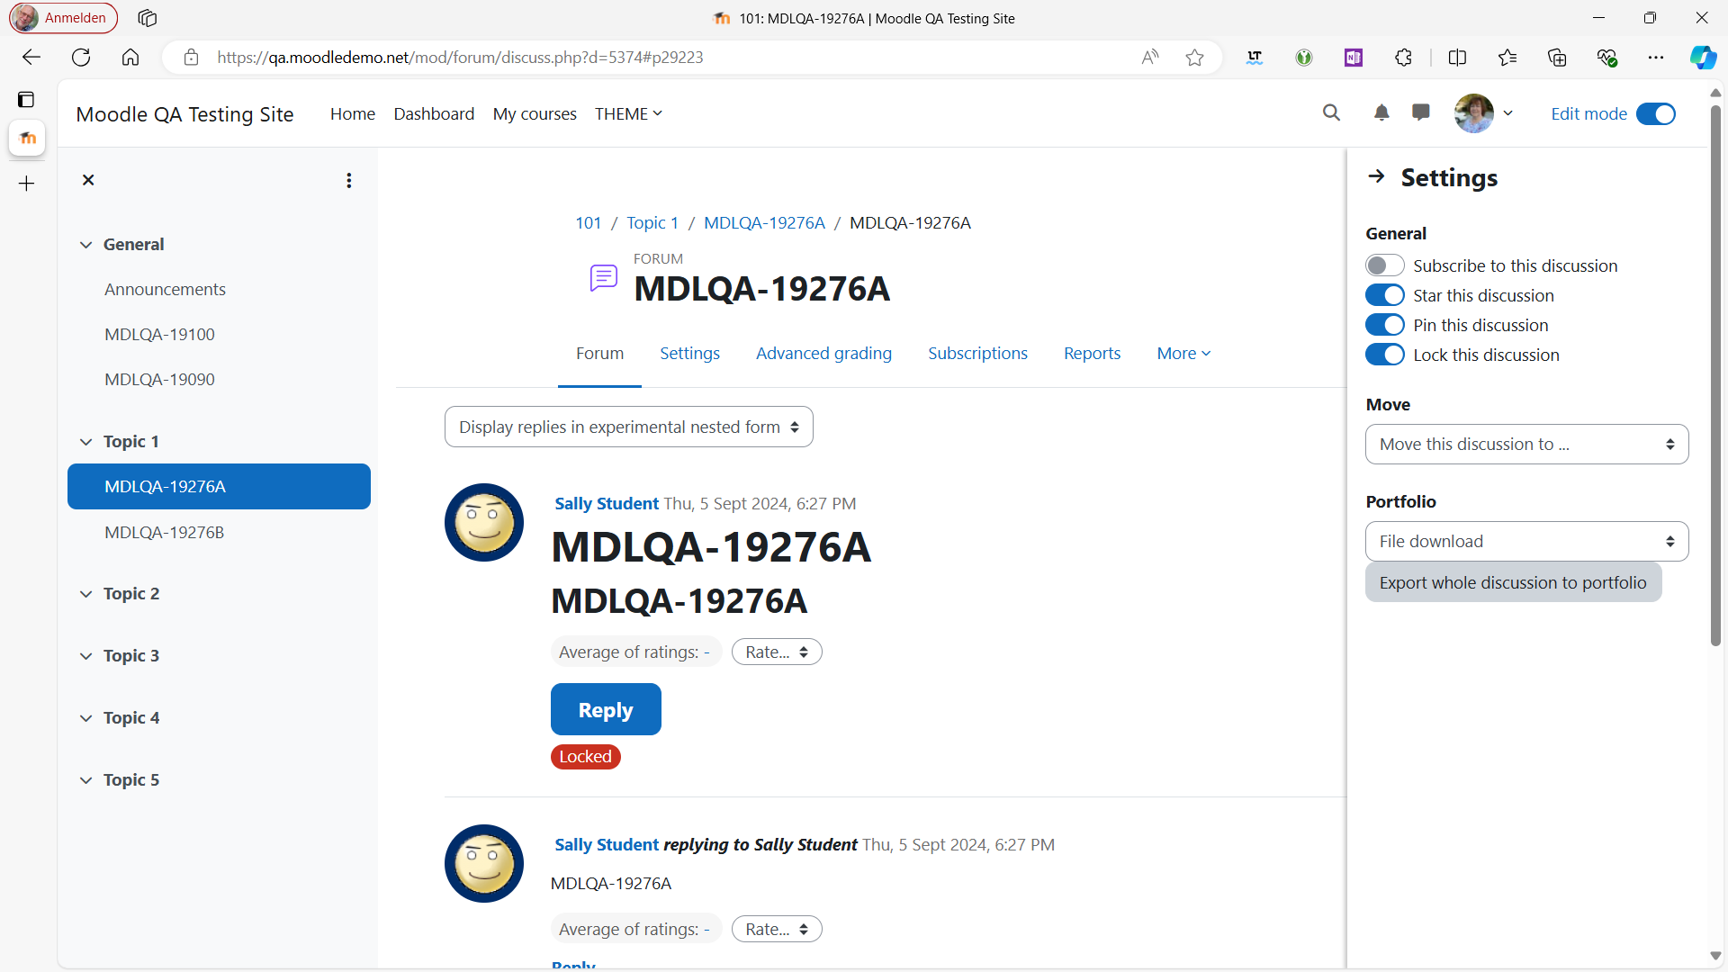Go to Home in top navigation
Screen dimensions: 1728x972
pyautogui.click(x=353, y=113)
